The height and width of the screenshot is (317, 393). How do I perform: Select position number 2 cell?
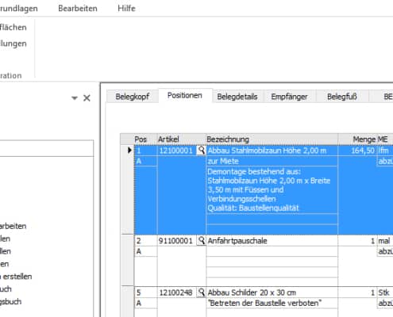click(x=146, y=241)
